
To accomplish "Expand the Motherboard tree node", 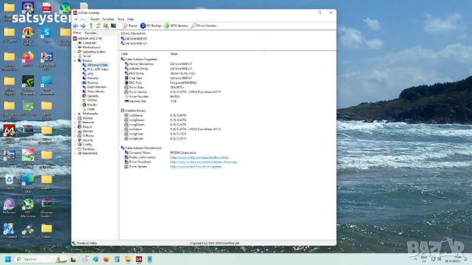I will pyautogui.click(x=75, y=47).
